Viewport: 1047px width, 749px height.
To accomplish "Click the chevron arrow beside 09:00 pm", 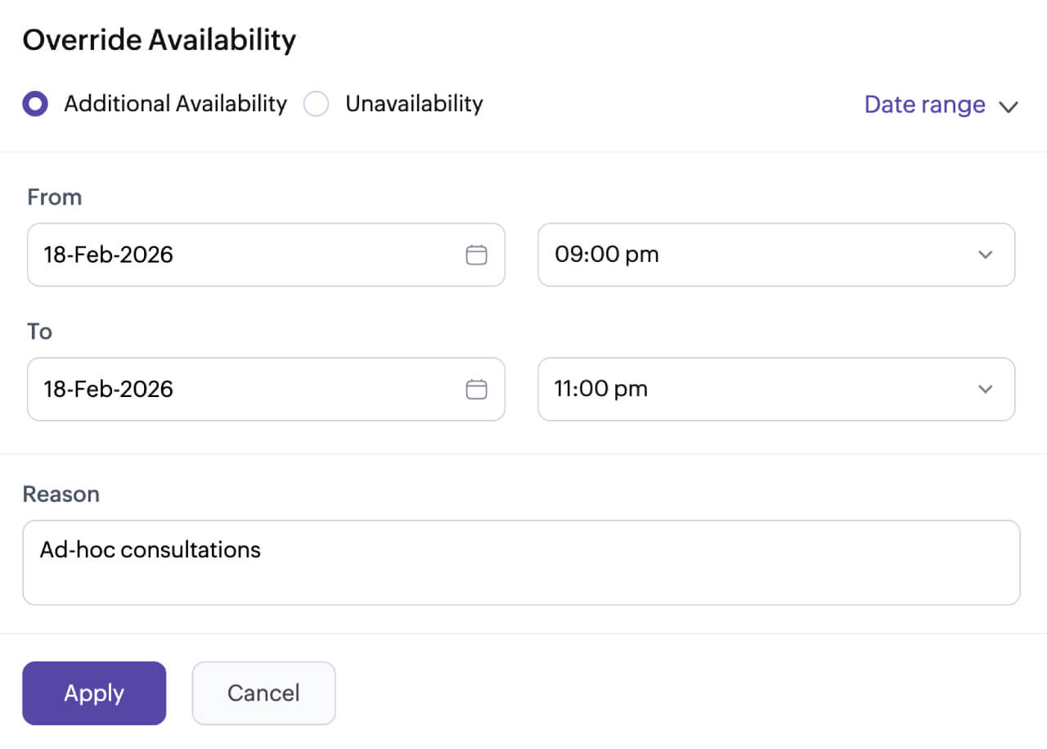I will (x=986, y=255).
